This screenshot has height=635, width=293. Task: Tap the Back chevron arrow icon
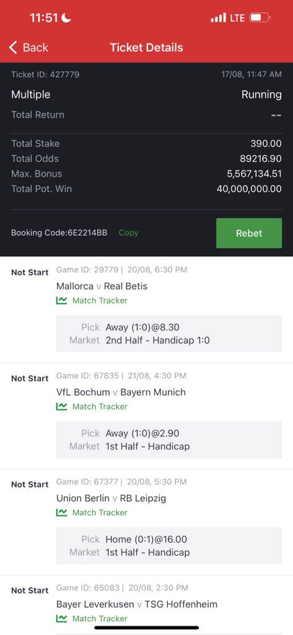tap(14, 47)
